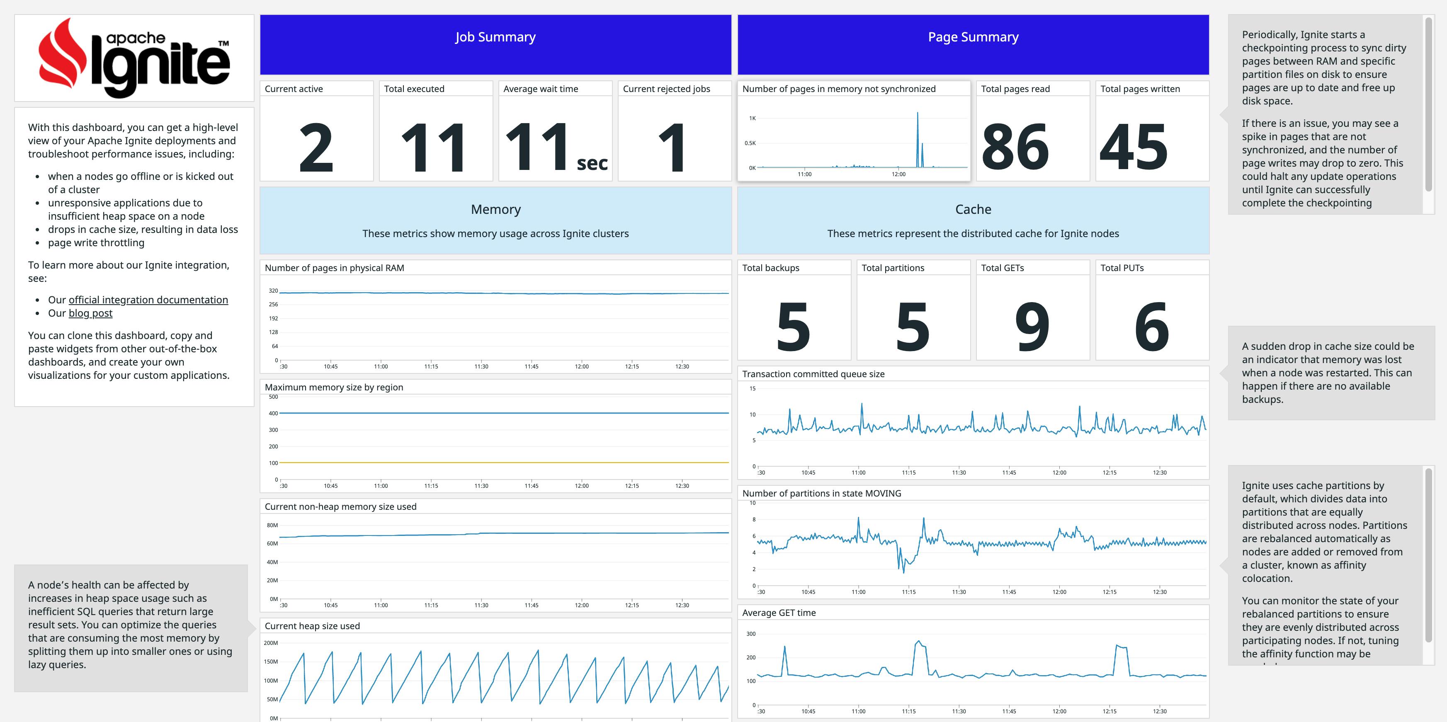The width and height of the screenshot is (1447, 722).
Task: Open the pages not synchronized chart
Action: [854, 135]
